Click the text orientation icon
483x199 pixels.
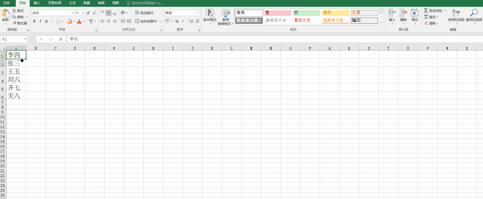pos(123,13)
